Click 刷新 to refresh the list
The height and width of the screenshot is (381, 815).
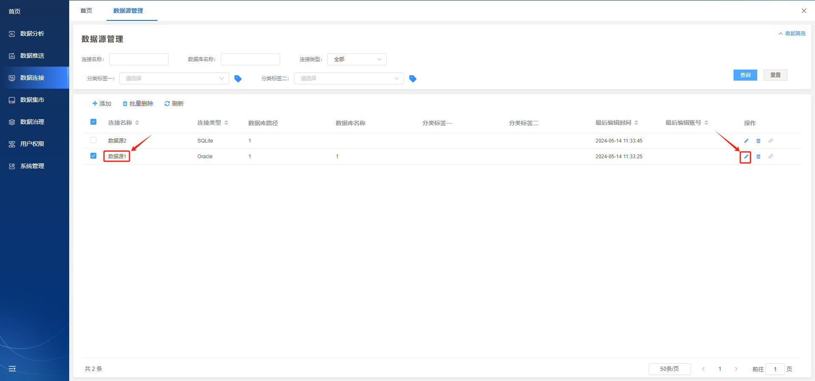point(174,104)
